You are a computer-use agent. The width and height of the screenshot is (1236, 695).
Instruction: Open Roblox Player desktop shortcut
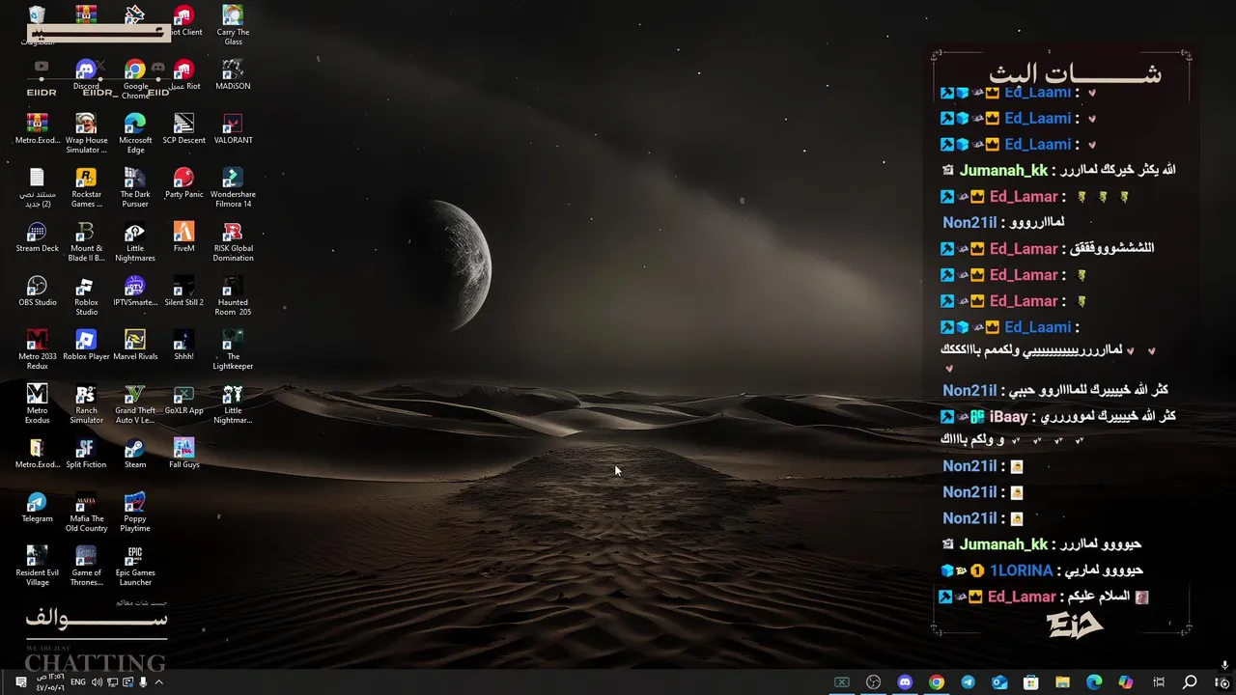86,345
